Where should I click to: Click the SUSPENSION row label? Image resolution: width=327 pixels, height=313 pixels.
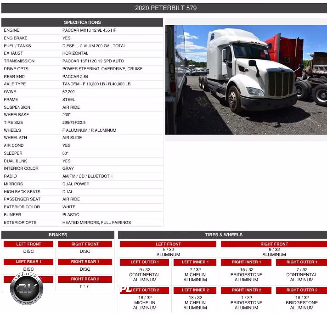17,107
